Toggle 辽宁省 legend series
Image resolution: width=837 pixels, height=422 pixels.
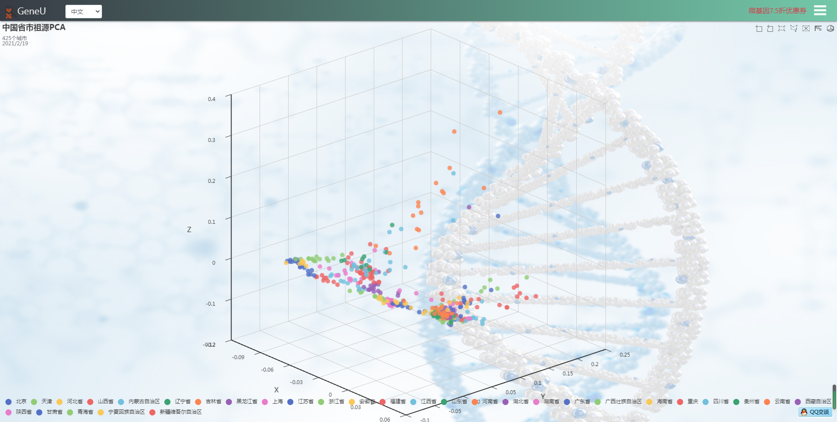click(x=177, y=402)
